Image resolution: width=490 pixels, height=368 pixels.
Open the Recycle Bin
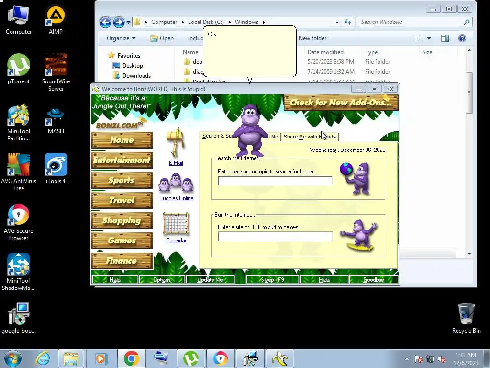466,318
